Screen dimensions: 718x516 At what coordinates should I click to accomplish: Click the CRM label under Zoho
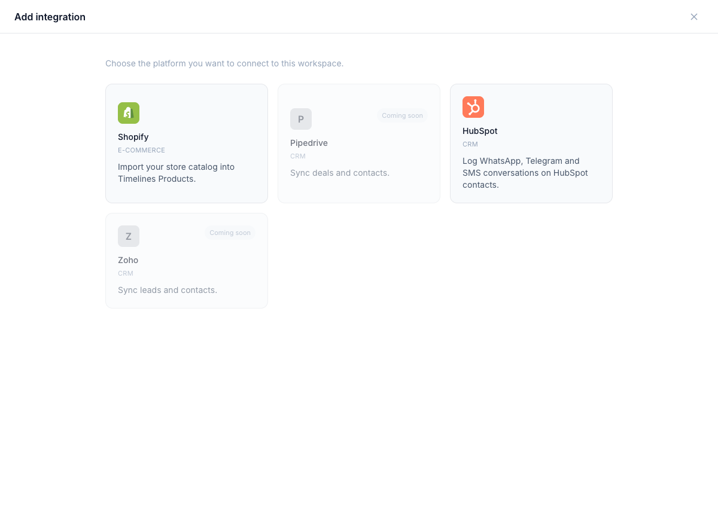[126, 273]
